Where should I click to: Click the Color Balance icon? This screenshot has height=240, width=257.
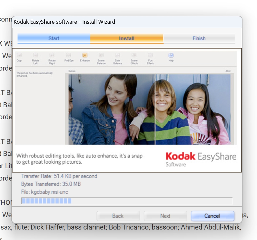click(x=117, y=55)
